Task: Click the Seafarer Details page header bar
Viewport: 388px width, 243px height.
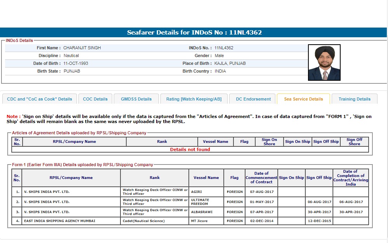Action: (194, 33)
